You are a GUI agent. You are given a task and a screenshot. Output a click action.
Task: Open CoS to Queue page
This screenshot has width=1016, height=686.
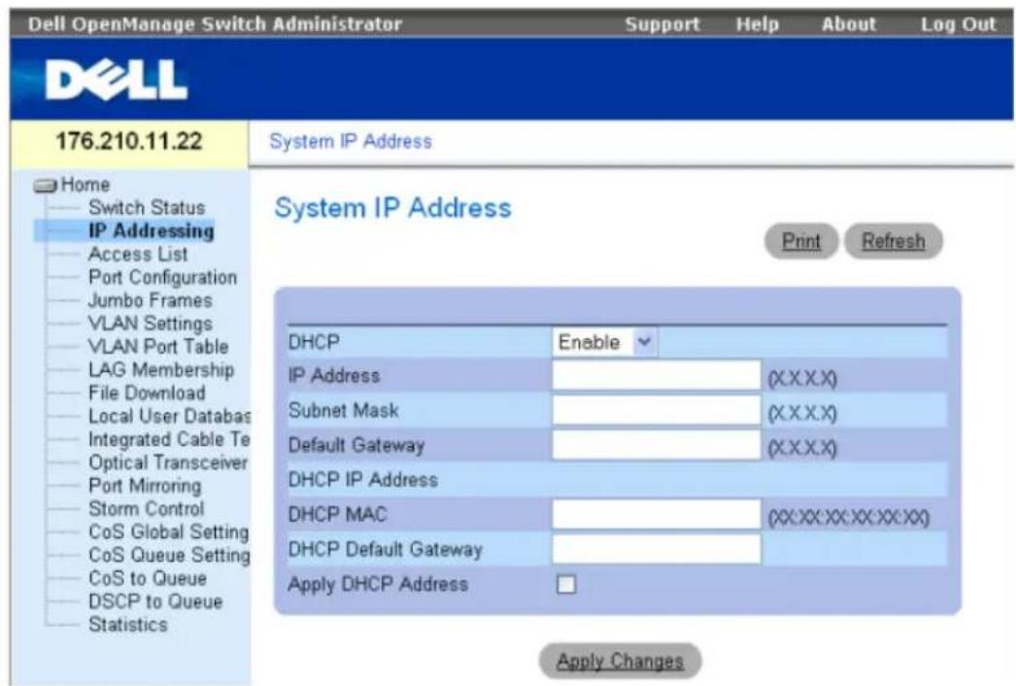(x=148, y=578)
